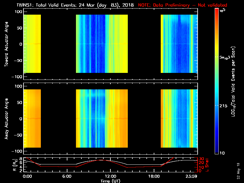The height and width of the screenshot is (183, 244).
Task: Click the -100 tick on Away panel
Action: 17,151
